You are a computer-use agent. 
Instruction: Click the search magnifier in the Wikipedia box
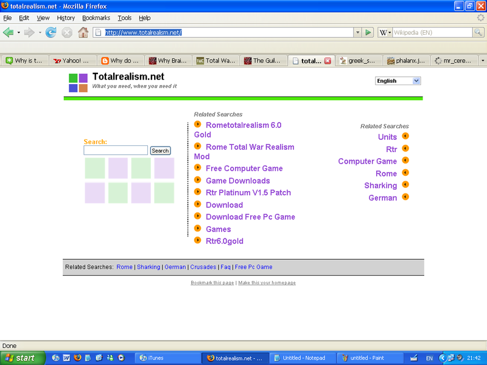point(478,32)
